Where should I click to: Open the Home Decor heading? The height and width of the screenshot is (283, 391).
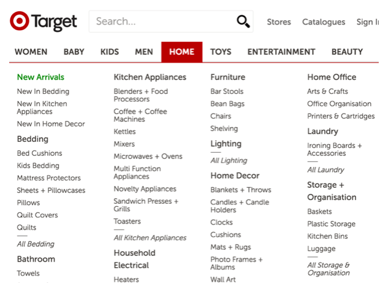[235, 176]
